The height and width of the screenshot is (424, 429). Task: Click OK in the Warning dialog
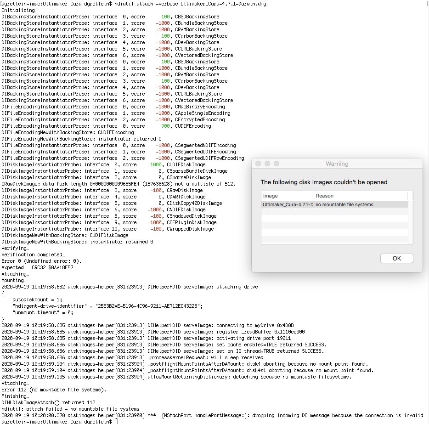(x=396, y=258)
